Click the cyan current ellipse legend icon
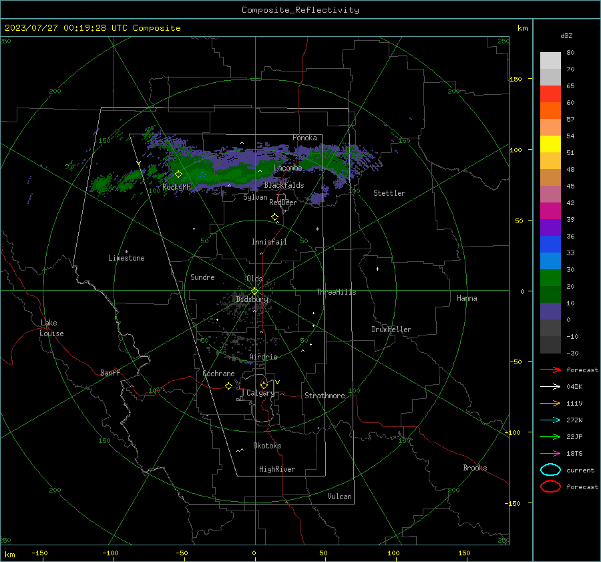Image resolution: width=601 pixels, height=562 pixels. [550, 470]
